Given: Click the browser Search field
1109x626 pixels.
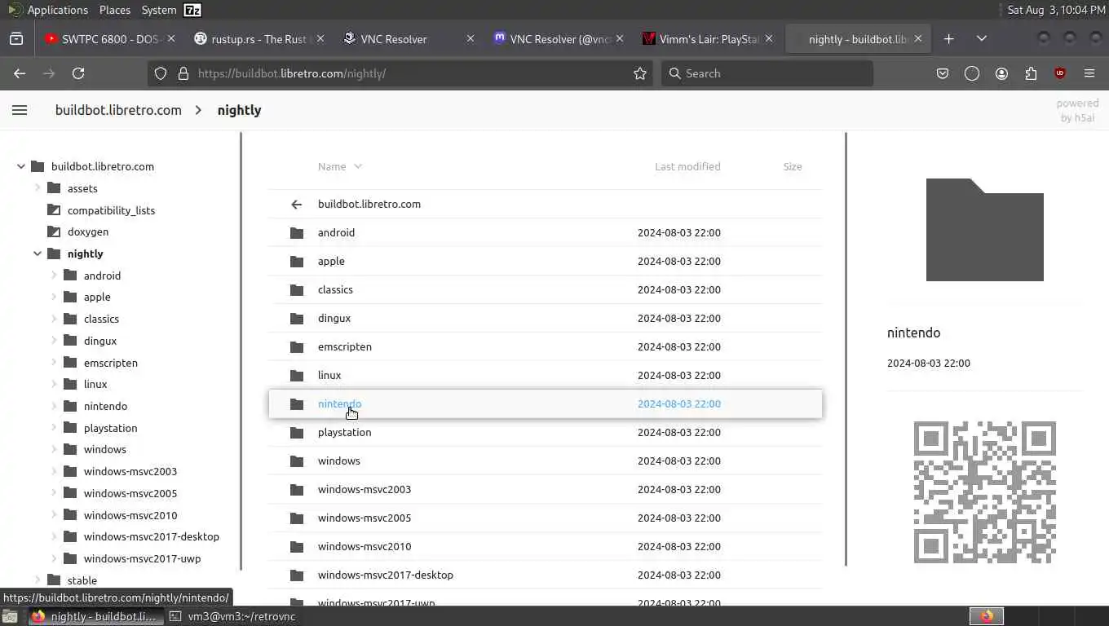Looking at the screenshot, I should pyautogui.click(x=767, y=73).
